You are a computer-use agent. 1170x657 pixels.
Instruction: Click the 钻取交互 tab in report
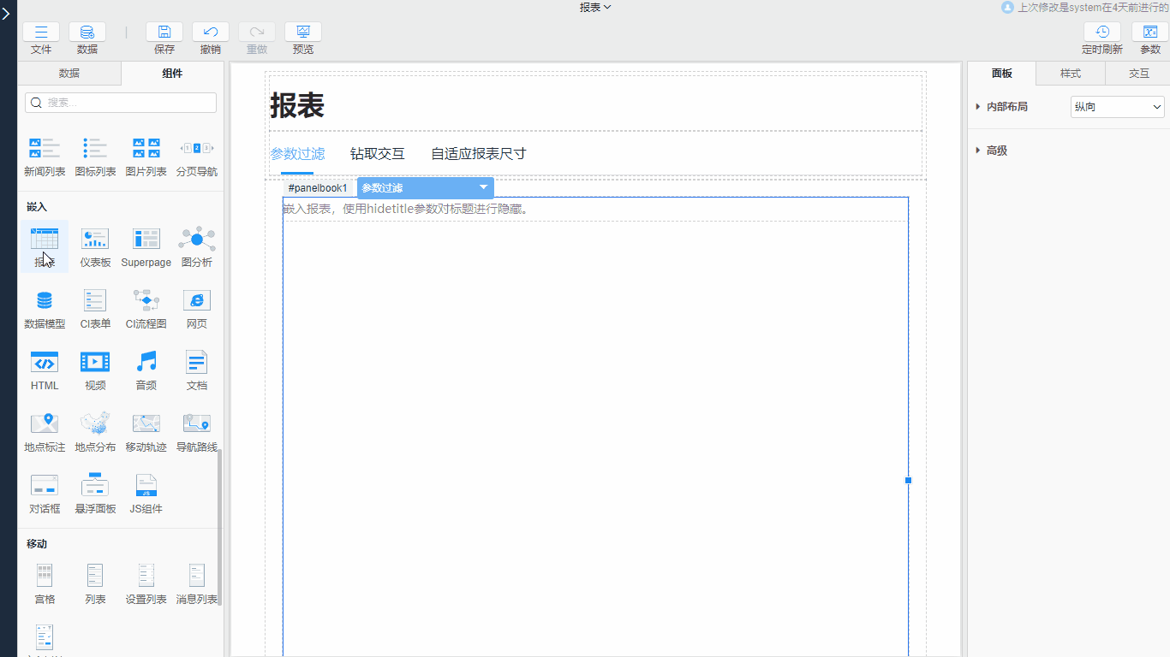point(378,154)
